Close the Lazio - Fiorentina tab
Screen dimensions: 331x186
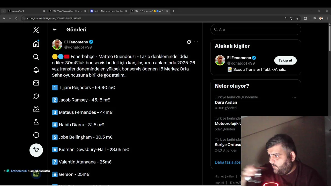[126, 11]
